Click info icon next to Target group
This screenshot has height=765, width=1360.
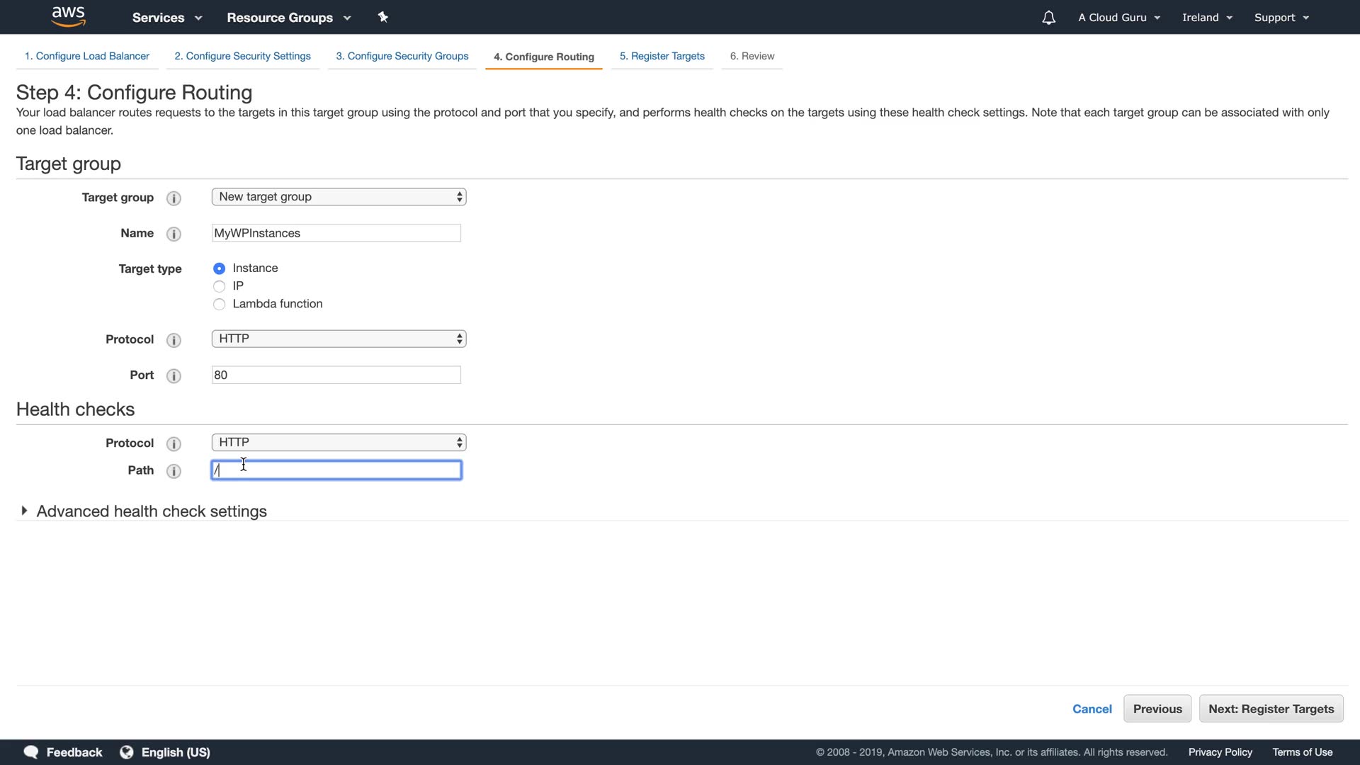(x=174, y=198)
